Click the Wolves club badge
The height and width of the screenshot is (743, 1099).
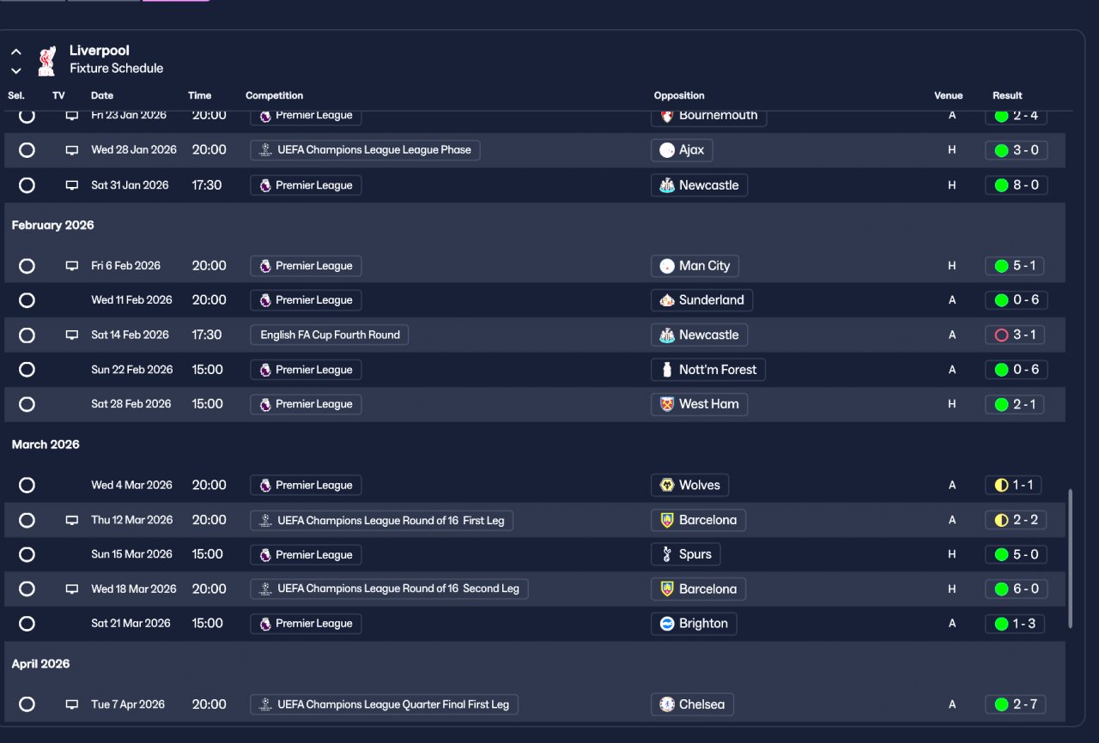pyautogui.click(x=667, y=486)
